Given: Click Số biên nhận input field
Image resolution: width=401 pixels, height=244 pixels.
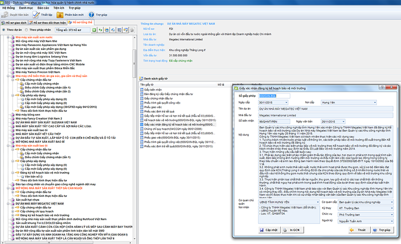Looking at the screenshot, I should click(274, 122).
